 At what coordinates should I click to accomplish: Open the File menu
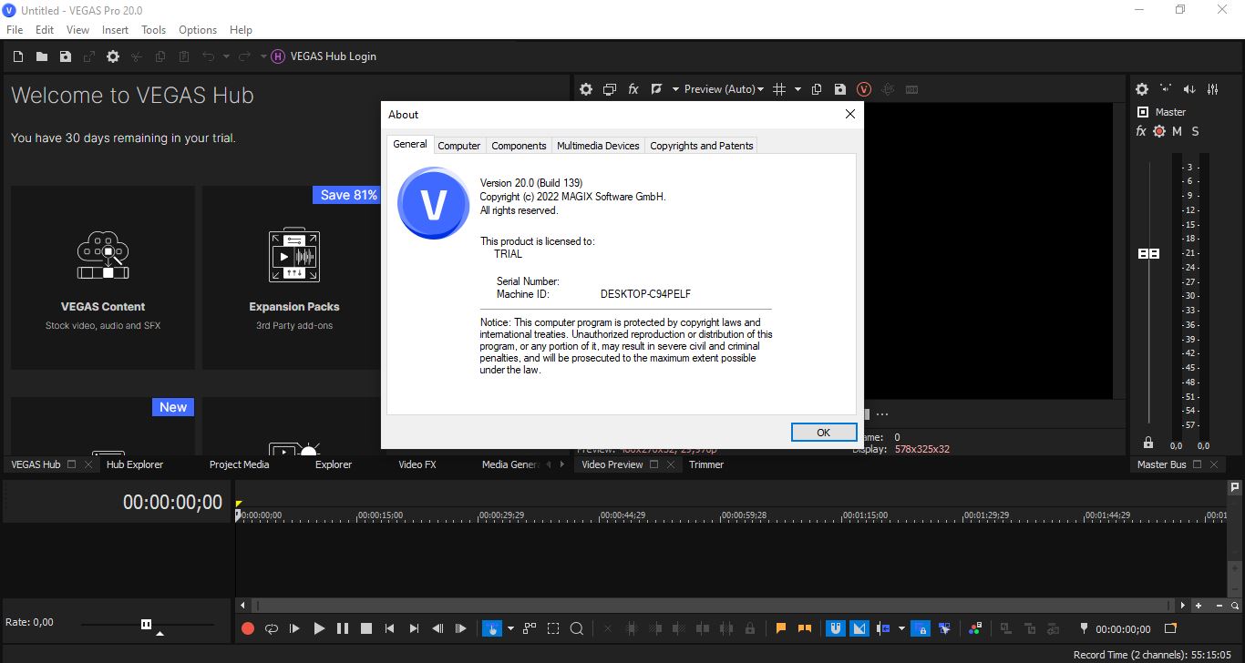(x=15, y=30)
